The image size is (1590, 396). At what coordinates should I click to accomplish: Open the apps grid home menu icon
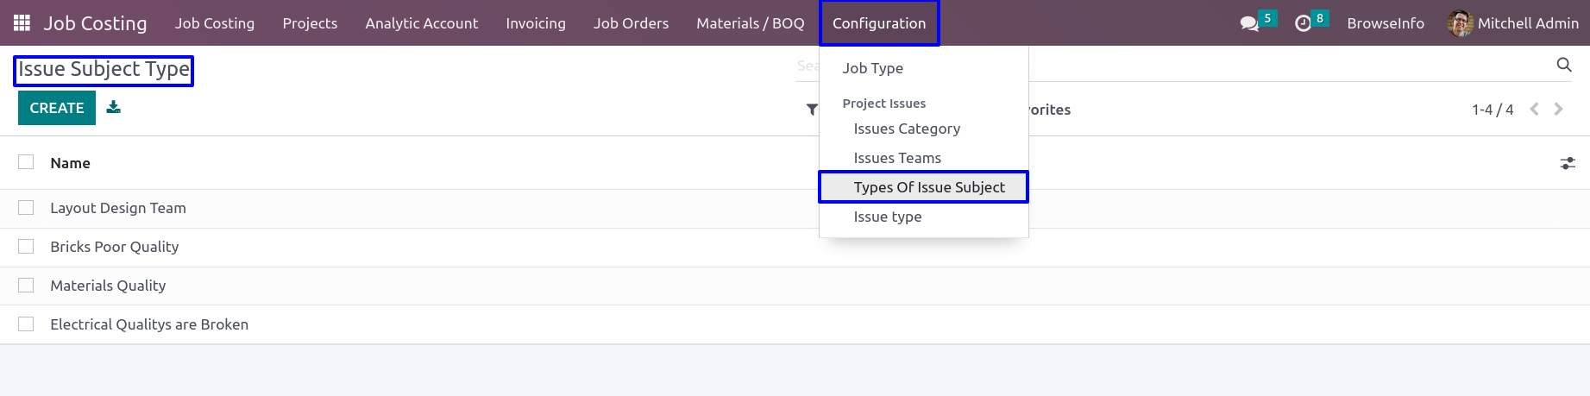pos(22,23)
